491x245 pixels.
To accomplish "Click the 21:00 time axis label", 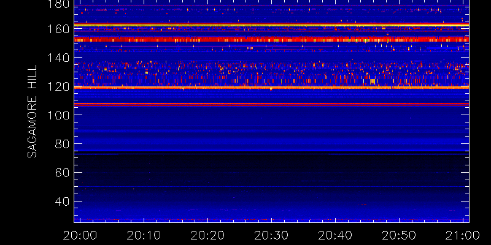I will point(463,235).
